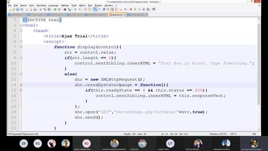Click the vertical scrollbar thumb
Image resolution: width=268 pixels, height=151 pixels.
pos(259,64)
